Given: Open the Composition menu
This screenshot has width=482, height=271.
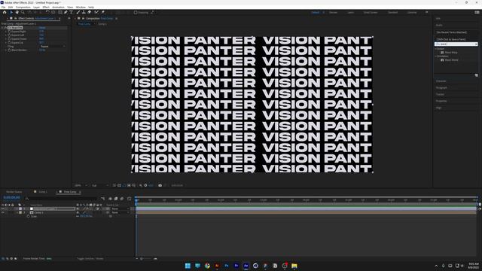Looking at the screenshot, I should point(23,7).
